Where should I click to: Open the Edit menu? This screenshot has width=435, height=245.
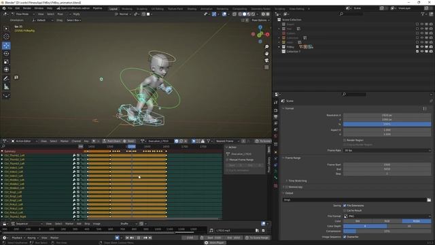click(18, 8)
